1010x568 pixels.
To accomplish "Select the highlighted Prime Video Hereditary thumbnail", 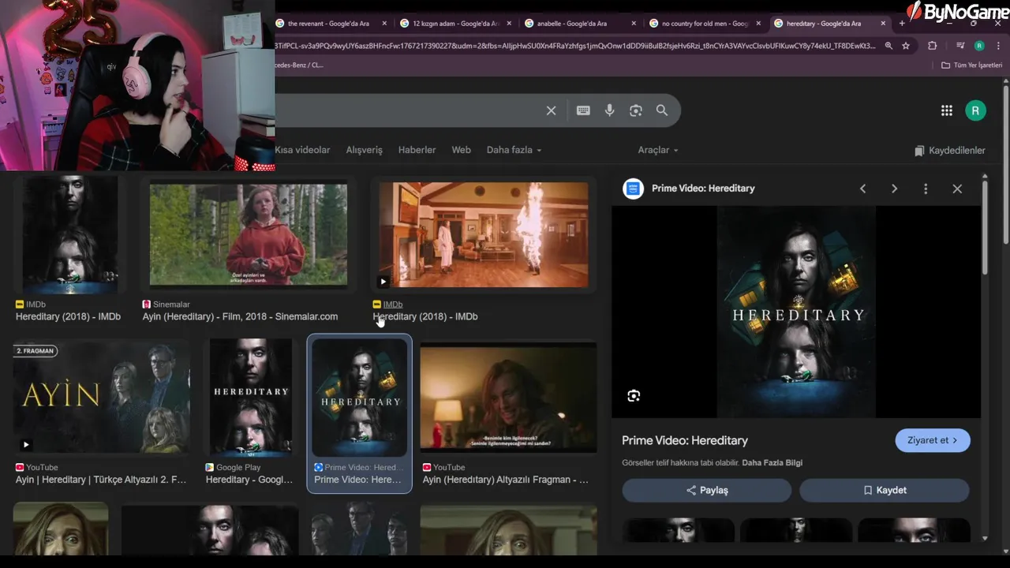I will click(360, 398).
